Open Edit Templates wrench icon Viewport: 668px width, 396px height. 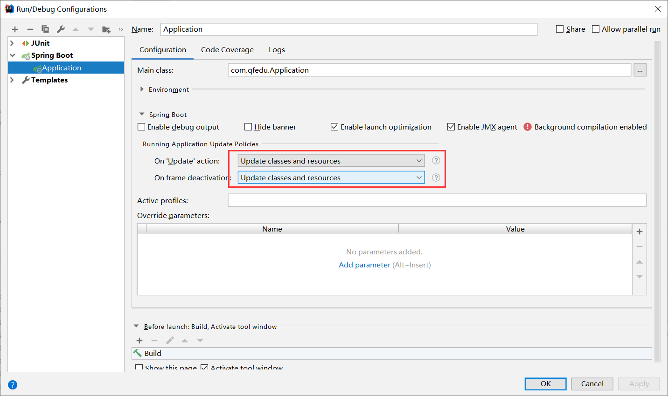[61, 29]
